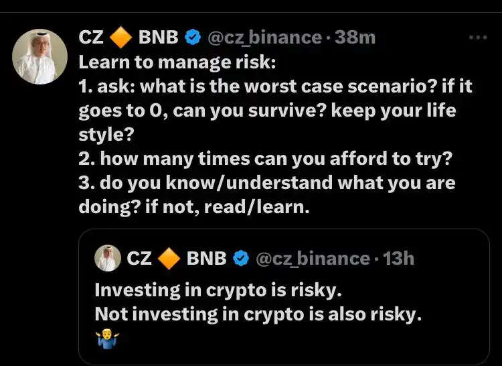Open @cz_binance handle on main tweet

coord(264,38)
